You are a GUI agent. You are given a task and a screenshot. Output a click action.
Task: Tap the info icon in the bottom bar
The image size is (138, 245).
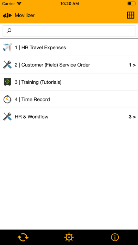tap(115, 237)
